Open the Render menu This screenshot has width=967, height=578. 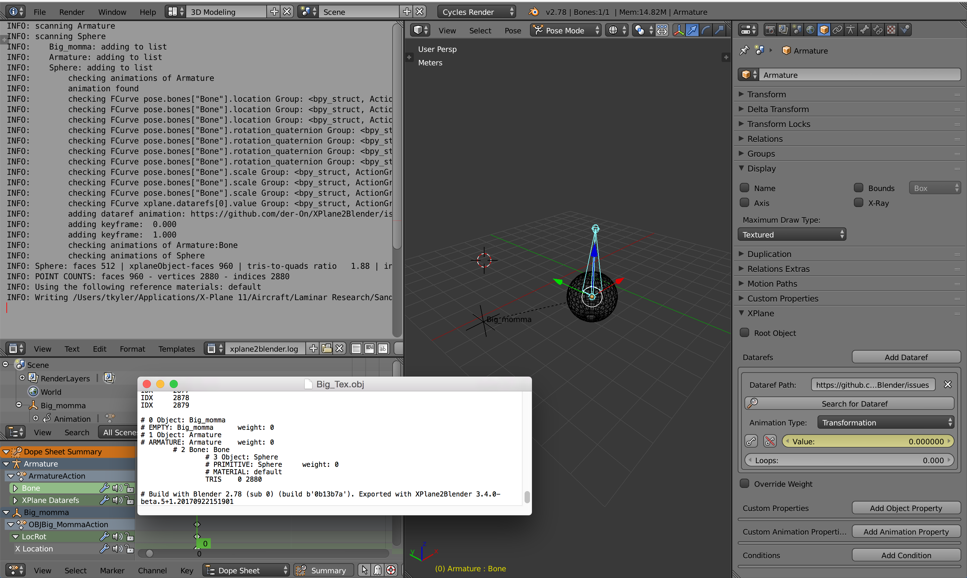(72, 12)
